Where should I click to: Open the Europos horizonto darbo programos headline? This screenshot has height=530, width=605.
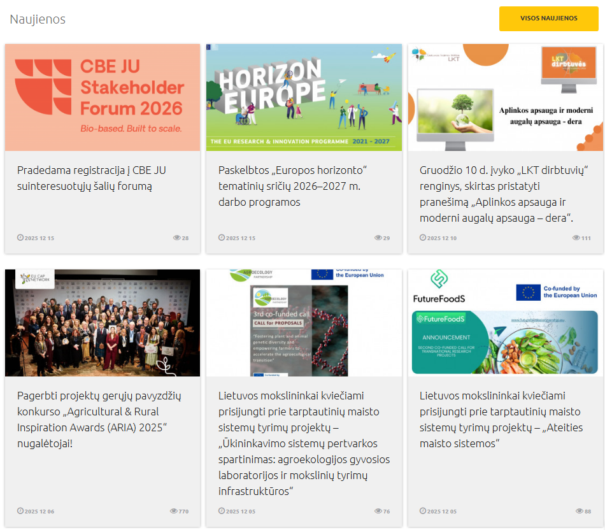click(293, 186)
